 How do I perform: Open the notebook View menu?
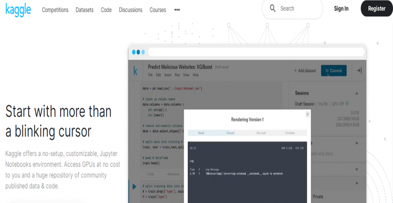point(186,75)
